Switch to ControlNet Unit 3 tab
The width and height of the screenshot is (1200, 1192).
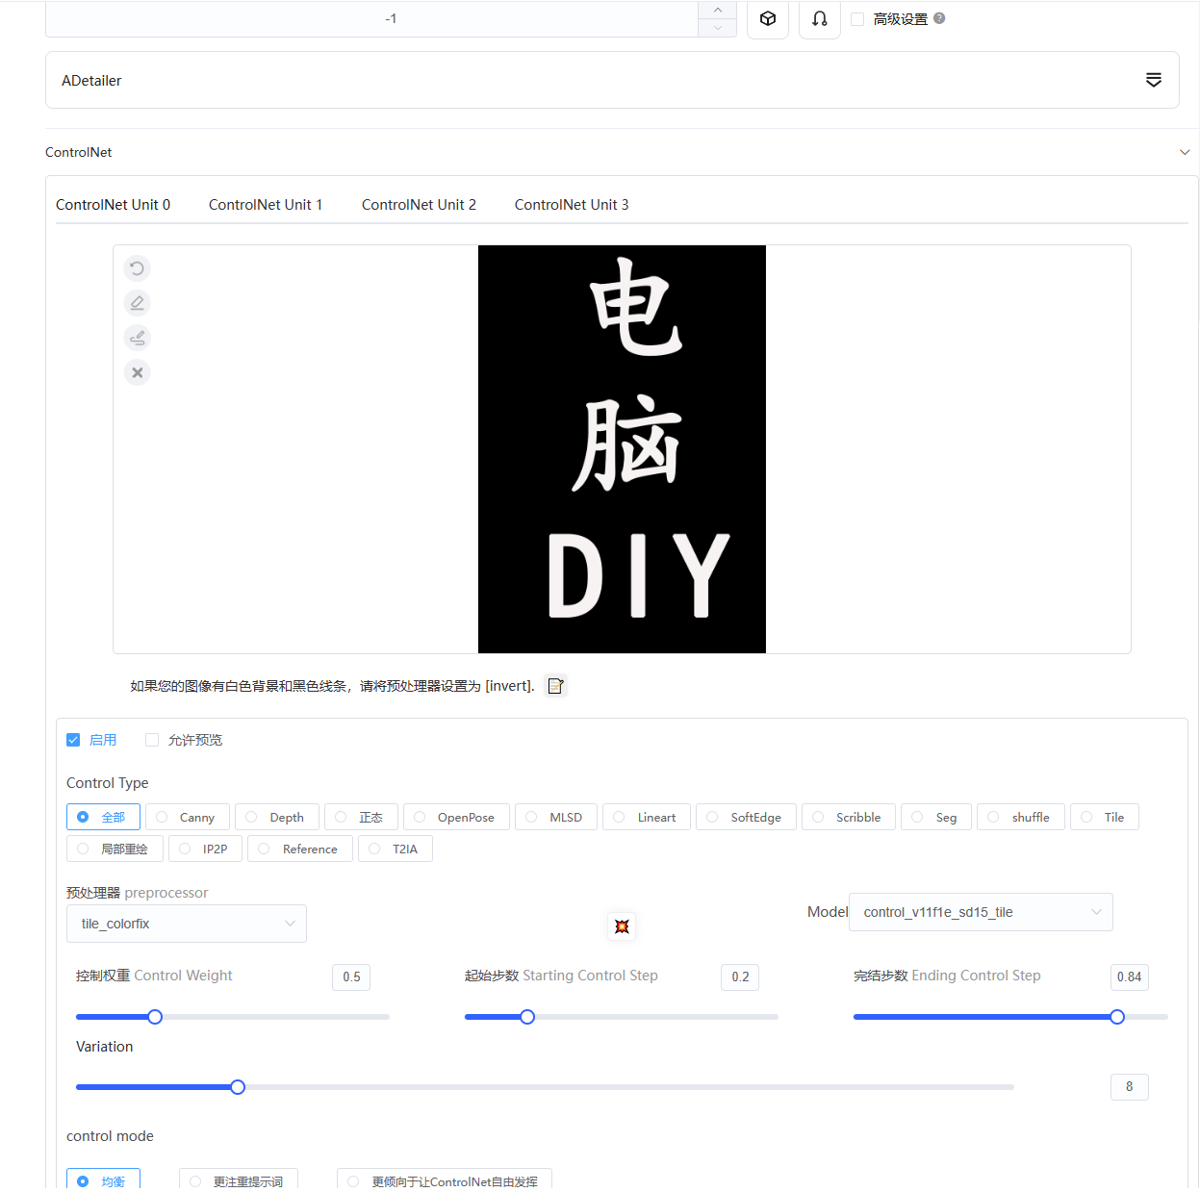(x=572, y=205)
